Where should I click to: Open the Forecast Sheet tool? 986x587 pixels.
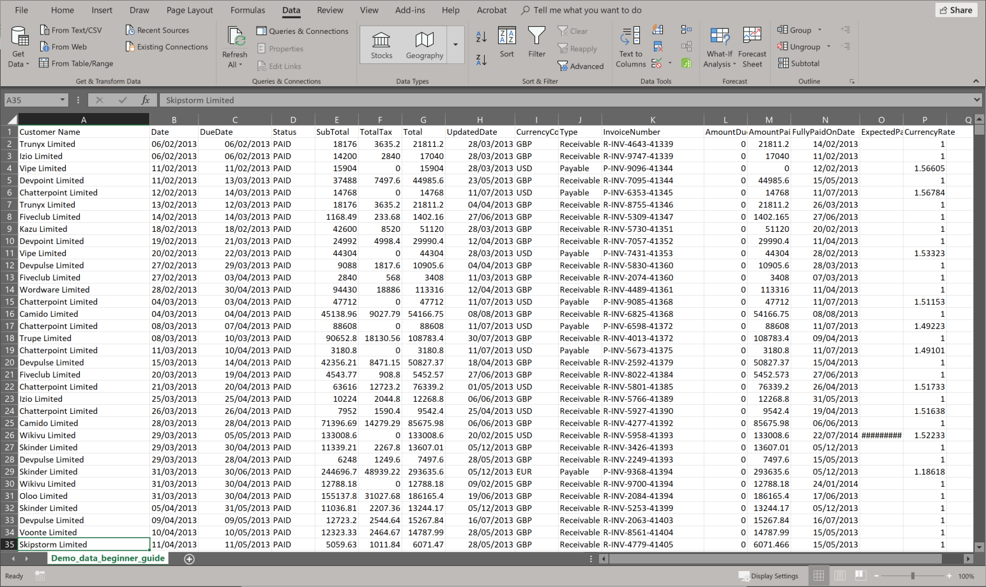pos(752,45)
